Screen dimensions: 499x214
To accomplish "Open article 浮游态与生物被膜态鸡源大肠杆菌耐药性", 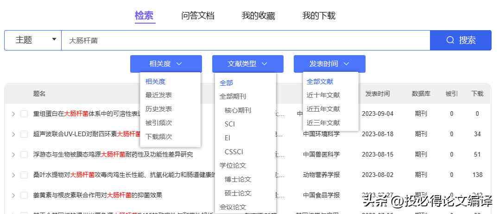I will point(113,154).
